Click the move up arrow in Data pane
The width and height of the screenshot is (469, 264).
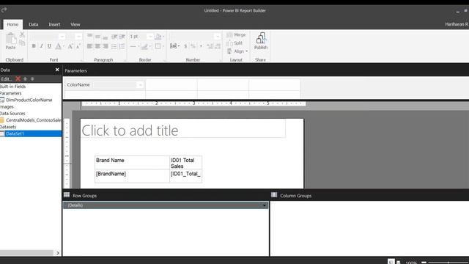tap(25, 78)
